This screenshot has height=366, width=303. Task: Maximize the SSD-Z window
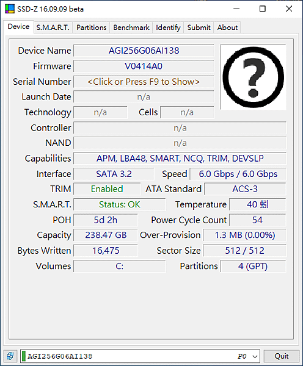click(263, 9)
